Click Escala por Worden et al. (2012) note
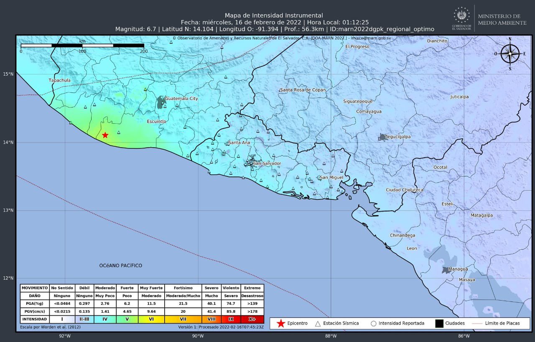Screen dimensions: 535x342 coord(50,327)
